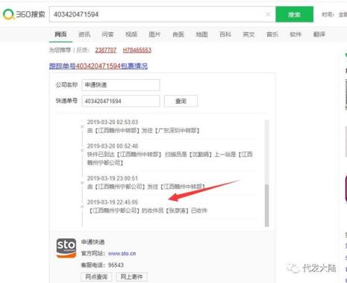The image size is (347, 283).
Task: Visit official website www.sto.cn
Action: tap(122, 253)
